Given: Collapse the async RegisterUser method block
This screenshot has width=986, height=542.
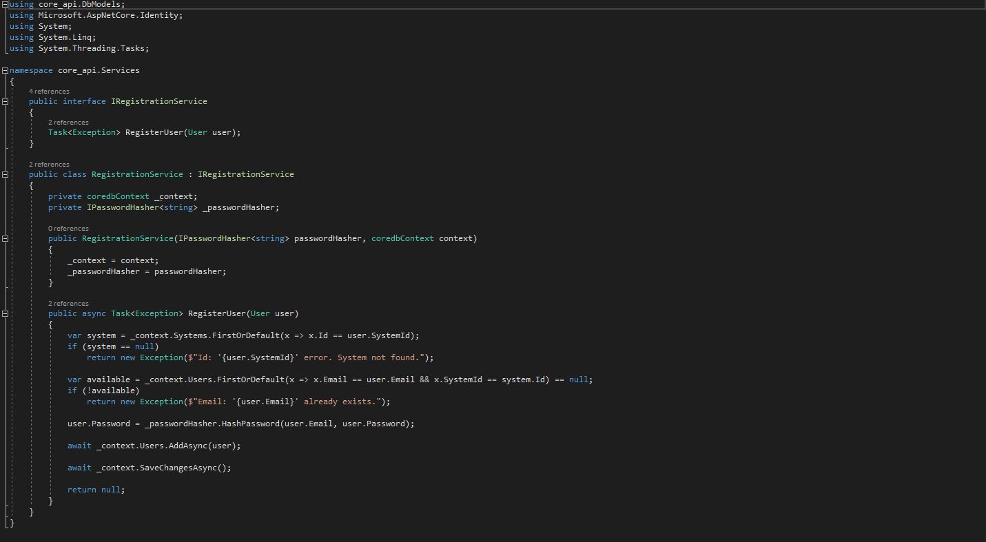Looking at the screenshot, I should pos(6,313).
